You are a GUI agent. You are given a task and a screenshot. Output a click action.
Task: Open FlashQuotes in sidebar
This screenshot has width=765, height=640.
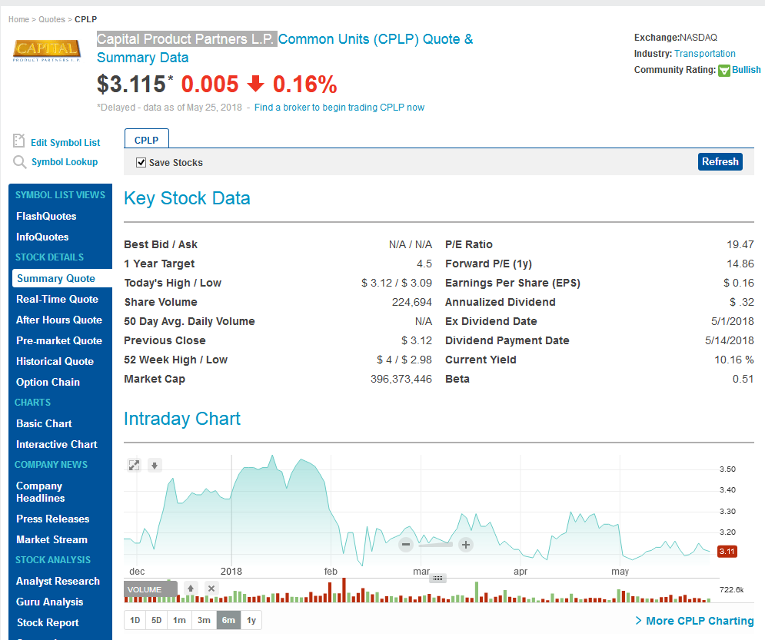pos(46,216)
